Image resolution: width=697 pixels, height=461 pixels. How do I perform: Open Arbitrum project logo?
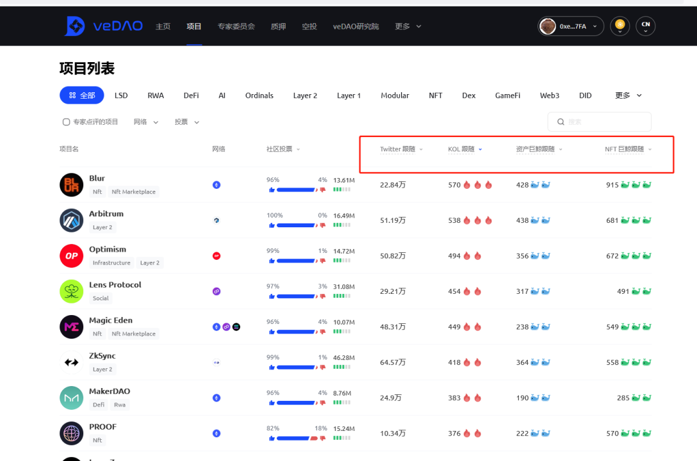72,220
